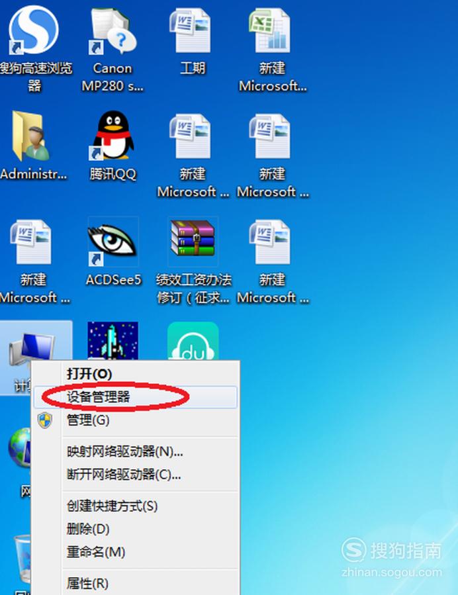
Task: Select the Word document below the Excel file
Action: [271, 136]
